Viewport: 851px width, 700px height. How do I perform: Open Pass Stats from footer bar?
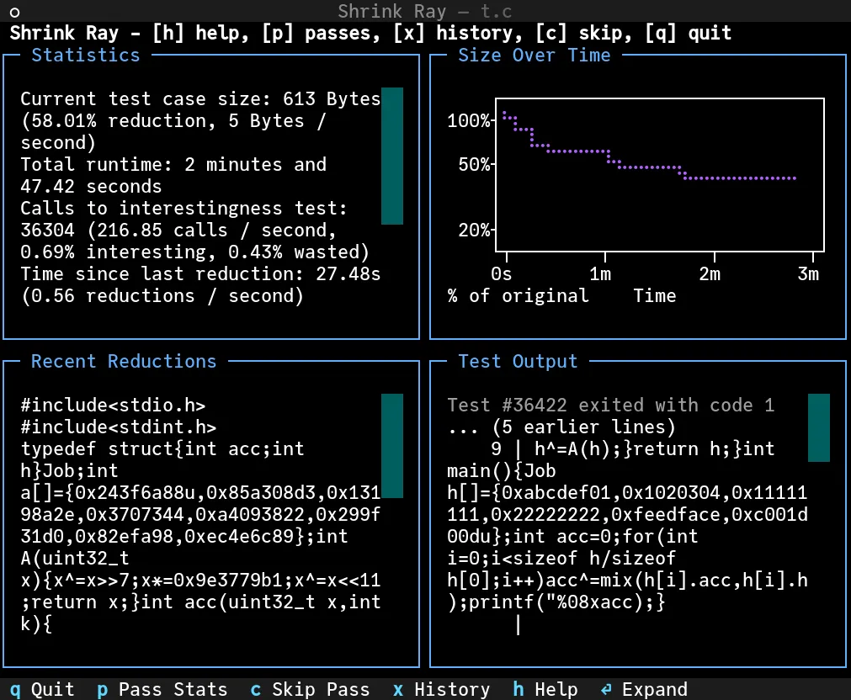[162, 689]
